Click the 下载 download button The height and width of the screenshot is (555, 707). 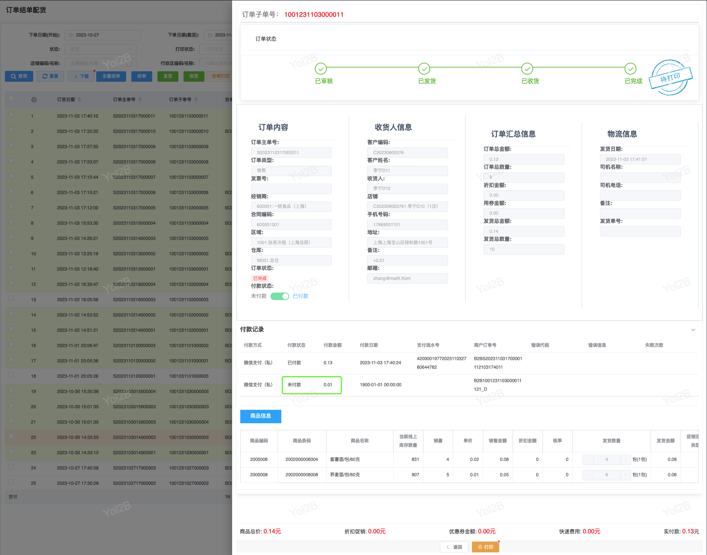click(x=81, y=76)
